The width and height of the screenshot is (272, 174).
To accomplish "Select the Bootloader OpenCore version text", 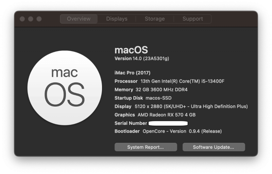I will [x=168, y=131].
